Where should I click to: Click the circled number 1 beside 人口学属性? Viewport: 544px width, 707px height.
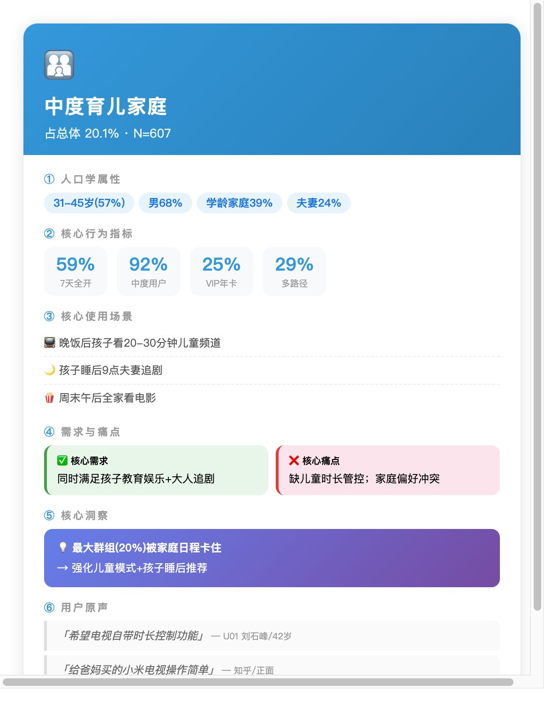[49, 179]
